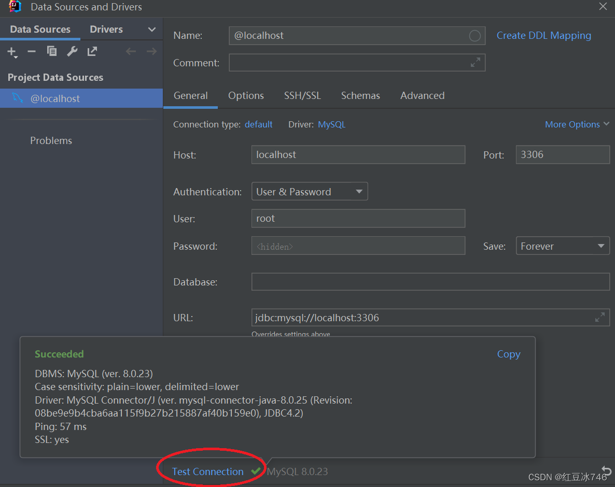Viewport: 615px width, 487px height.
Task: Switch to the Drivers tab
Action: [x=106, y=30]
